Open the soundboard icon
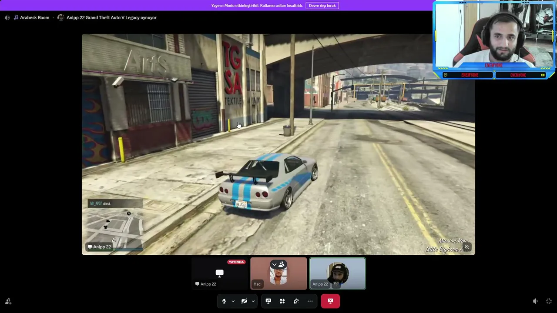Image resolution: width=557 pixels, height=313 pixels. tap(296, 301)
